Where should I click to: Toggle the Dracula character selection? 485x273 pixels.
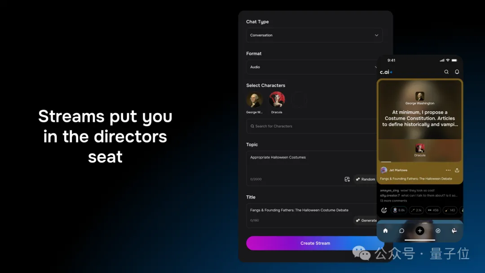[x=277, y=100]
